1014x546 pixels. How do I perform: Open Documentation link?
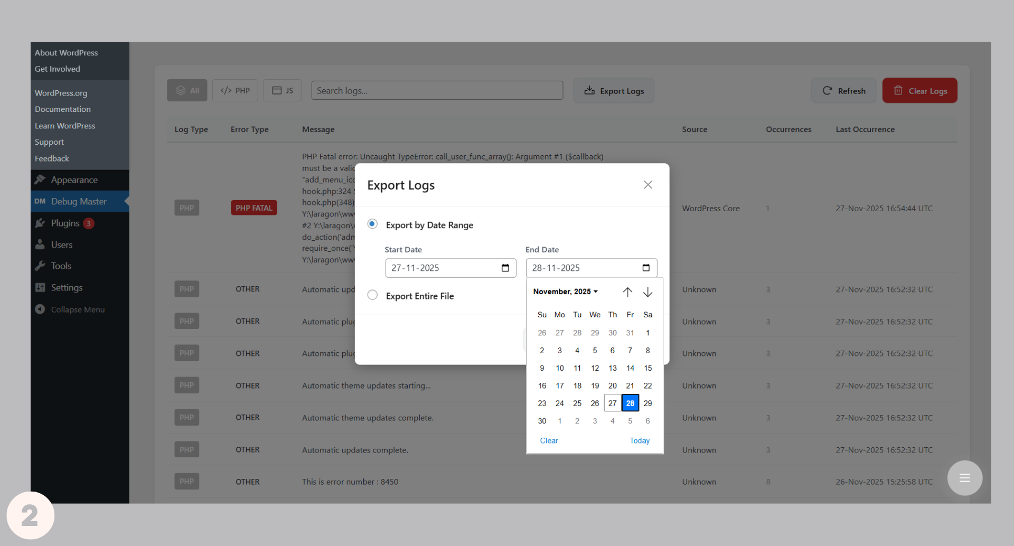[x=63, y=109]
